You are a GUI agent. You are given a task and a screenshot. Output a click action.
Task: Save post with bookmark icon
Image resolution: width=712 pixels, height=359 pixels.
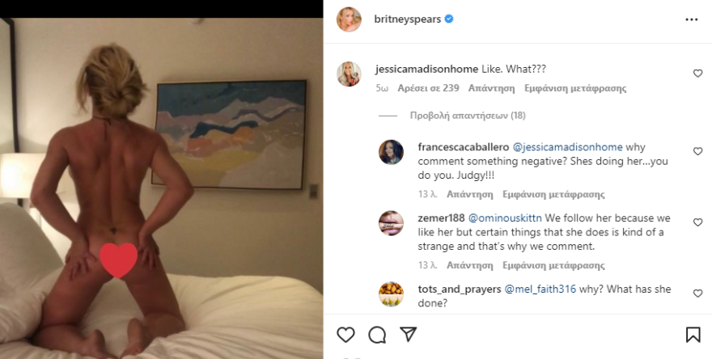click(x=693, y=335)
